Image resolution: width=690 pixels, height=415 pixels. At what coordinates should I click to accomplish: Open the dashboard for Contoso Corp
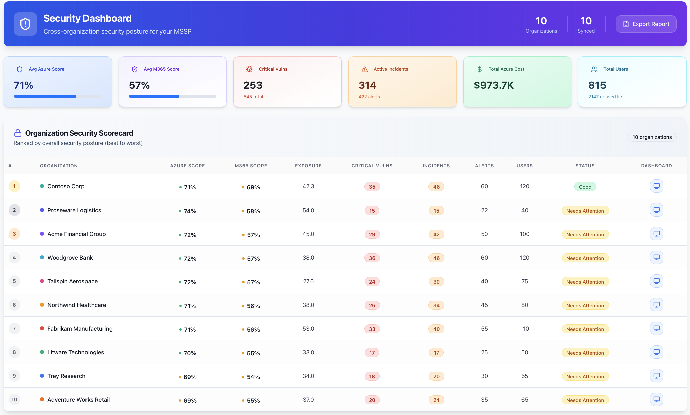coord(657,186)
